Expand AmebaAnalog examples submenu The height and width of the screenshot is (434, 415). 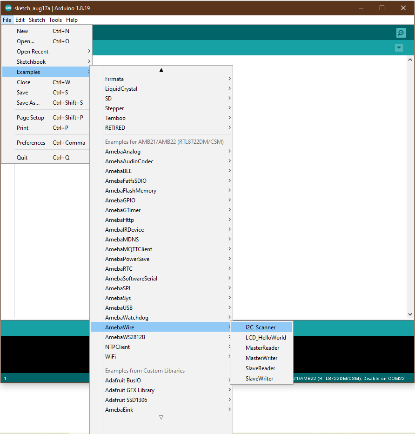[x=161, y=151]
